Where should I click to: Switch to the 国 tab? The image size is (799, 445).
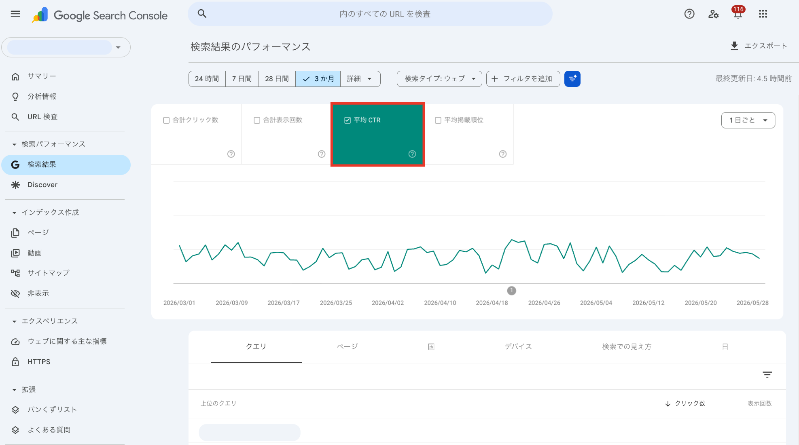coord(431,346)
